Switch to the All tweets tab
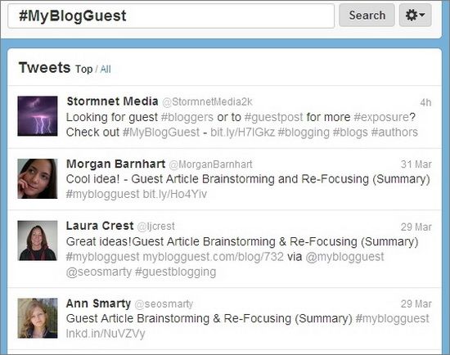 (x=106, y=70)
